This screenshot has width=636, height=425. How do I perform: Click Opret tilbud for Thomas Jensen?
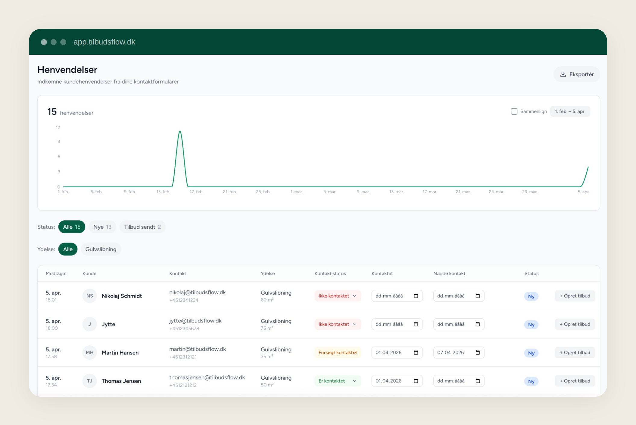(x=575, y=381)
